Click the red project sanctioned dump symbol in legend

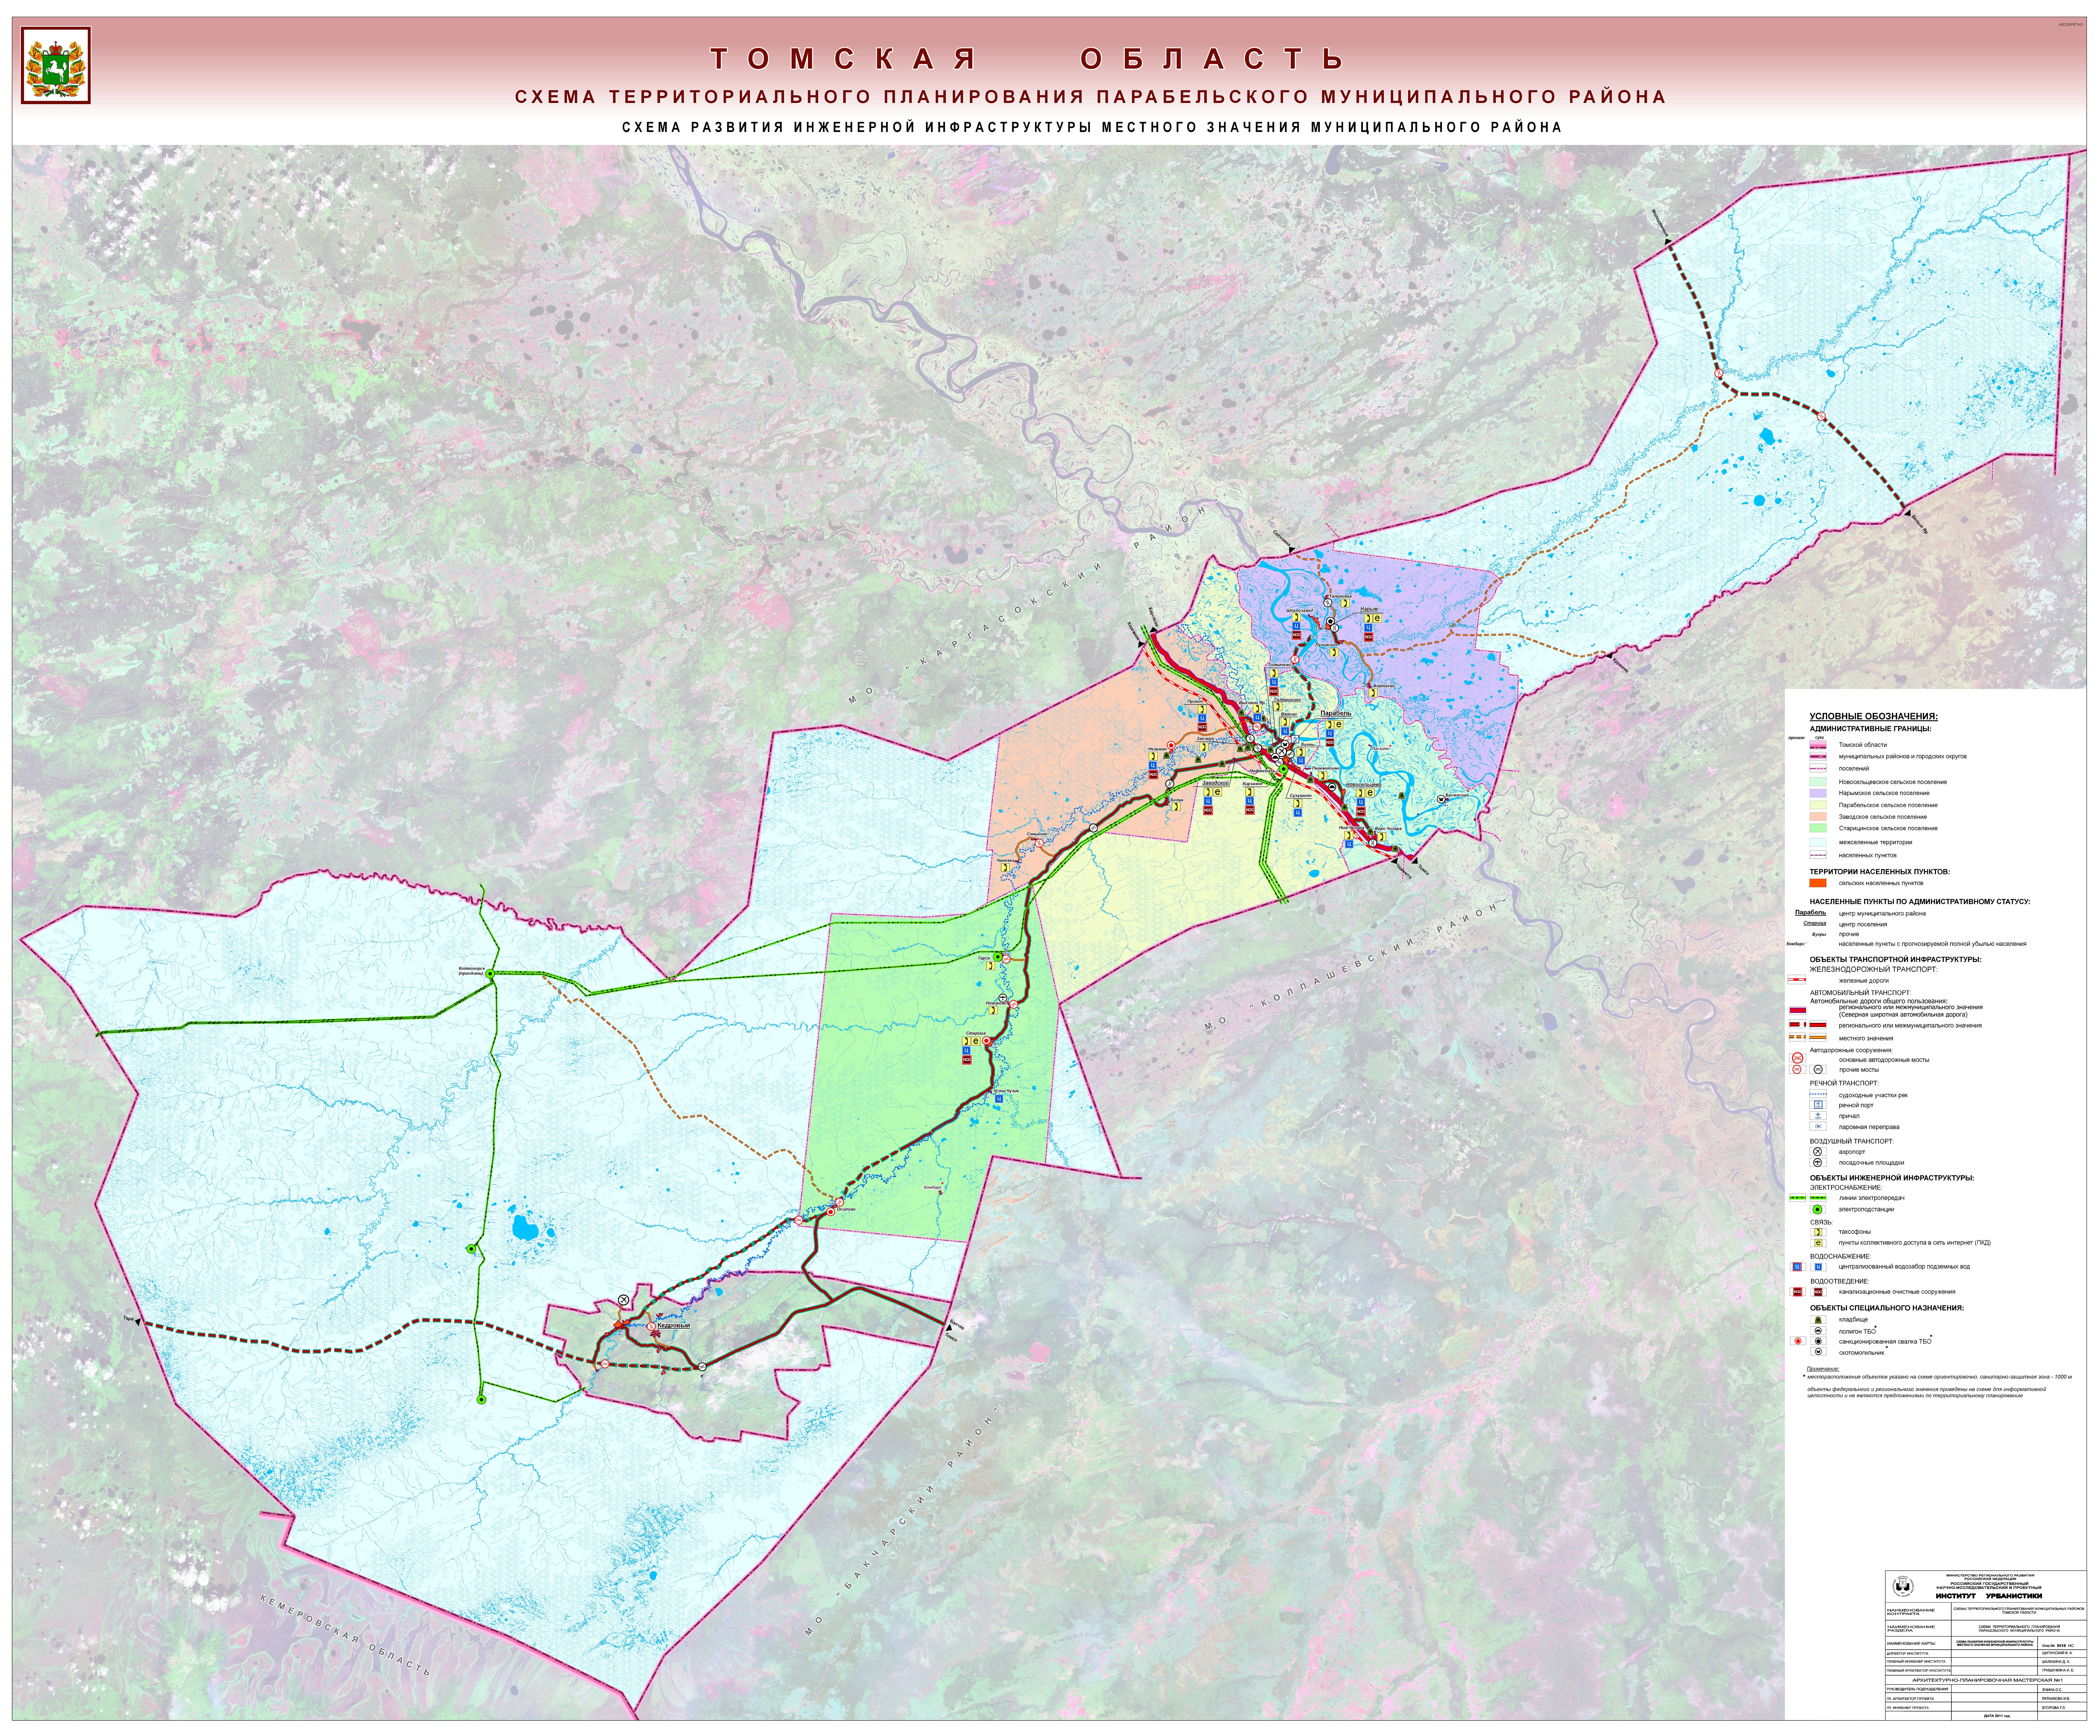[1798, 1341]
